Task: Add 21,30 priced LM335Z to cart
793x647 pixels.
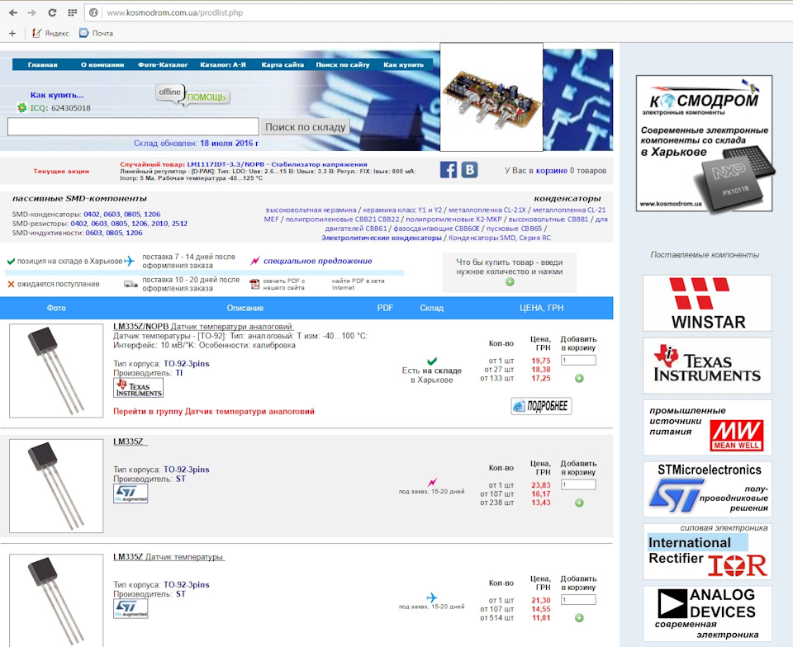Action: pyautogui.click(x=580, y=618)
